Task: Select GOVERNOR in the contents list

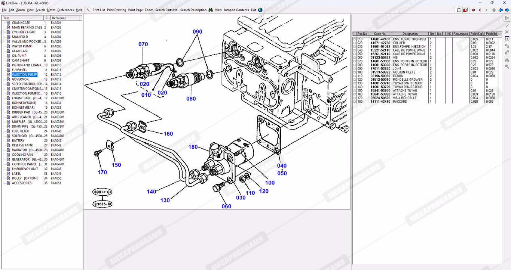Action: click(20, 79)
